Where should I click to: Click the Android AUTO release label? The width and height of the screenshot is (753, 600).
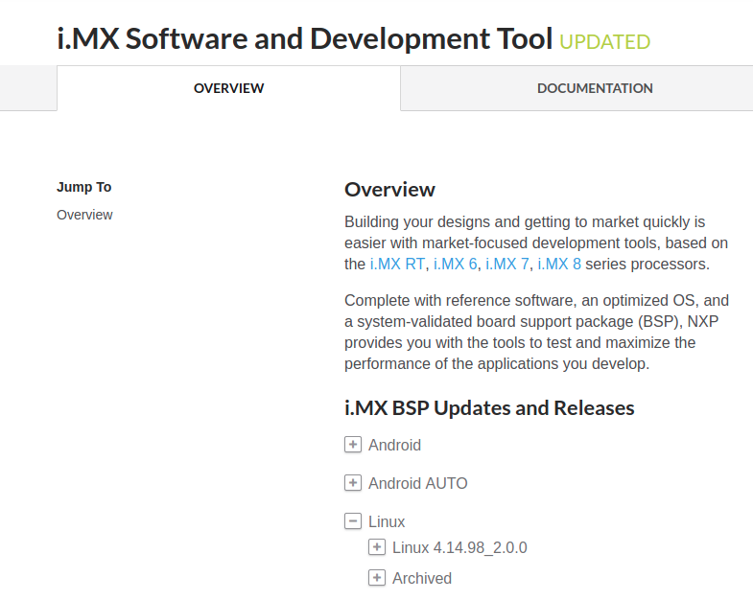click(417, 483)
